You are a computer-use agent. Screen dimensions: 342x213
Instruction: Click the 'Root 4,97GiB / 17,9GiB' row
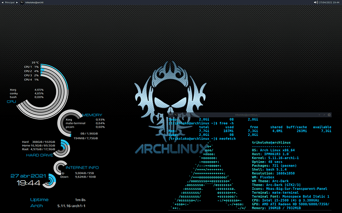[39, 149]
